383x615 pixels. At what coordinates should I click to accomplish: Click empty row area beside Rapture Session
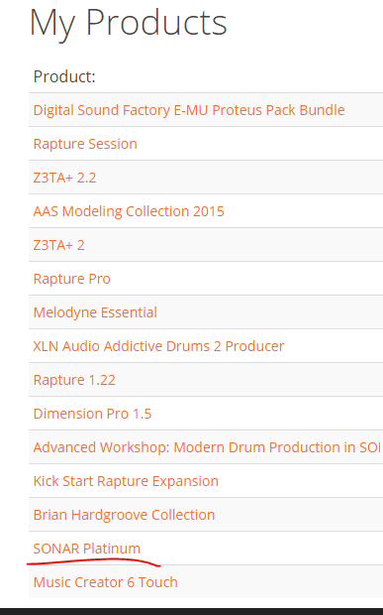tap(258, 144)
